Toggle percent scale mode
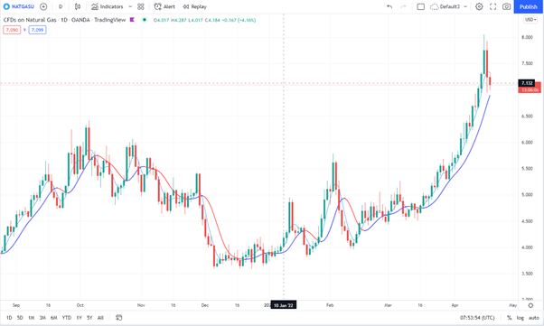Viewport: 544px width, 326px height. pyautogui.click(x=510, y=318)
